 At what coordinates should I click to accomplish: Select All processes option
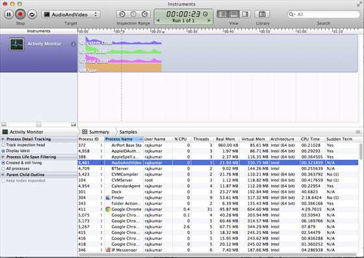coord(3,169)
